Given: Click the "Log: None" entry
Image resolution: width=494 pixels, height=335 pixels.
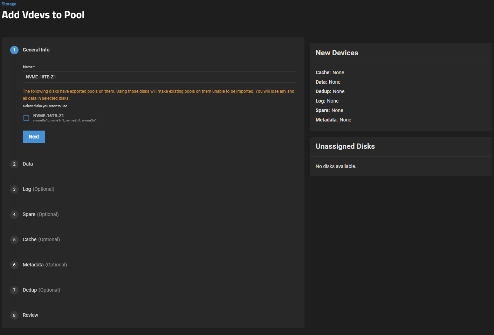Looking at the screenshot, I should coord(327,101).
